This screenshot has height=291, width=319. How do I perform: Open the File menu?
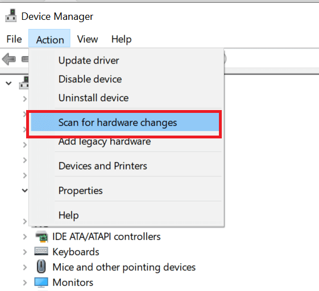point(14,39)
